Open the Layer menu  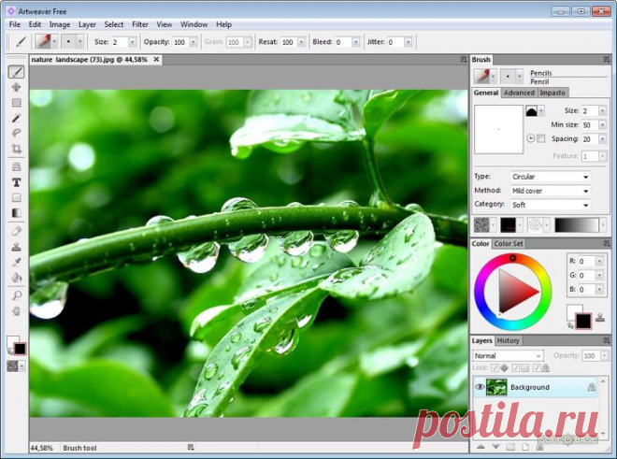tap(87, 24)
